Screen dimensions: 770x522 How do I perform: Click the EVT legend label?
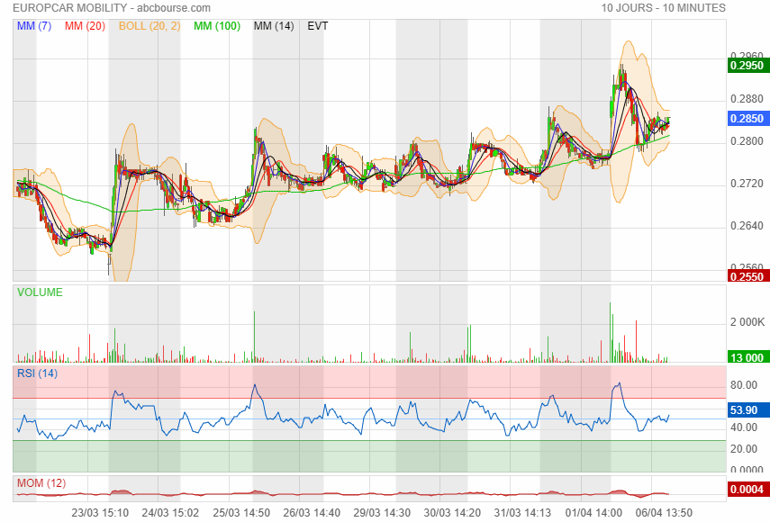tap(318, 26)
